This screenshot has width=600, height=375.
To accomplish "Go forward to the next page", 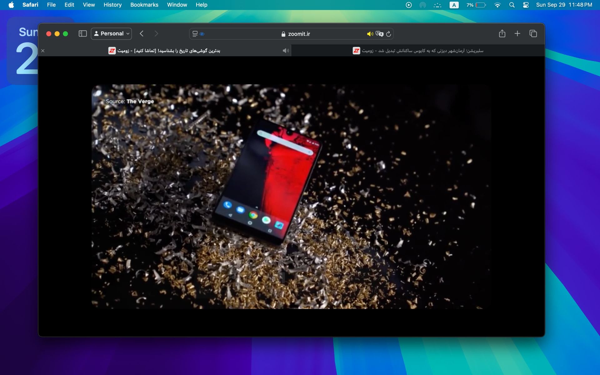I will point(156,34).
